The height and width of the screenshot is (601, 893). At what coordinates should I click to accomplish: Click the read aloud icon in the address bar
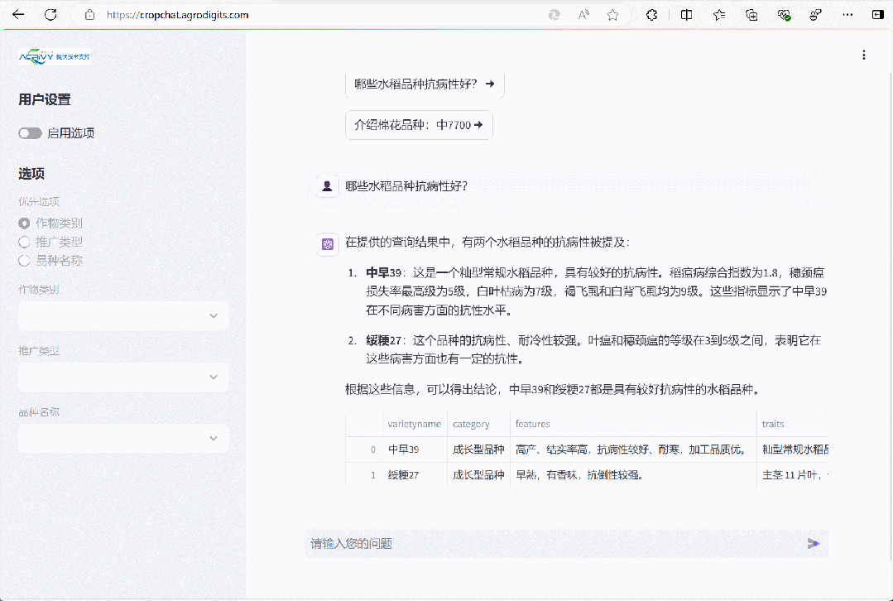(x=583, y=15)
